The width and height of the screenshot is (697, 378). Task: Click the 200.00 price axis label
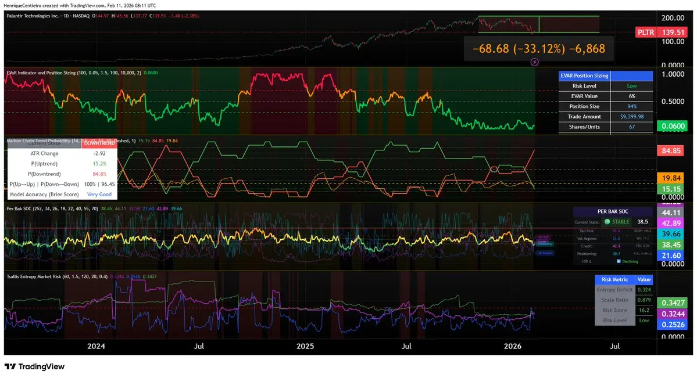[673, 18]
